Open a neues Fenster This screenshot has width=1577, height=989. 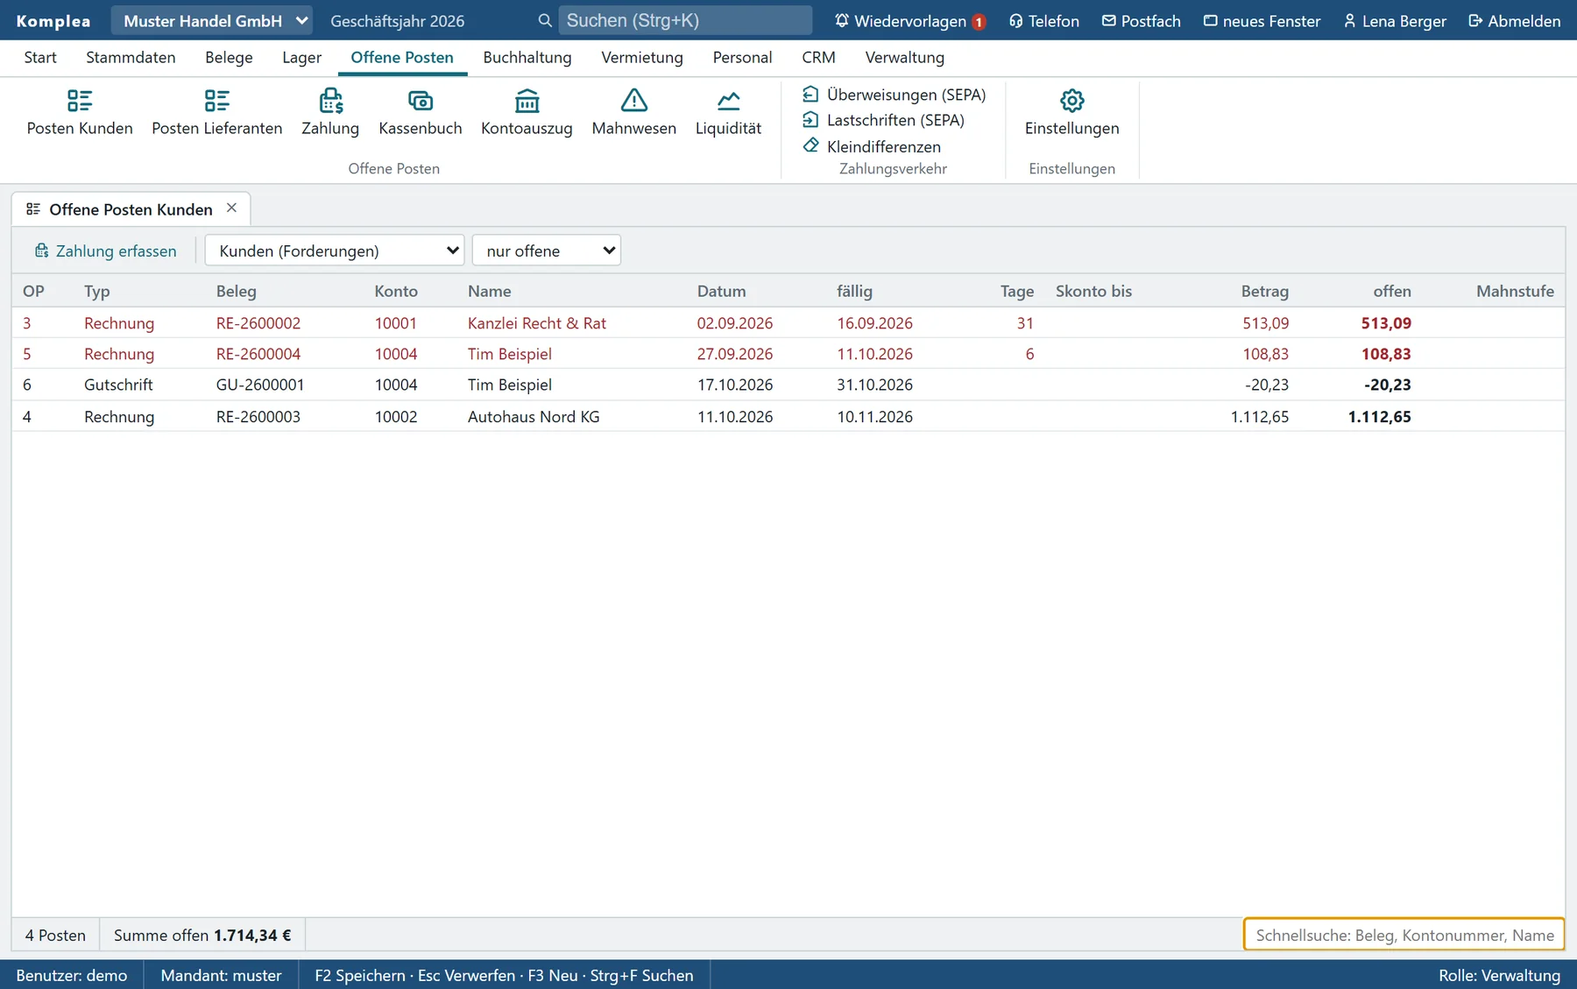(1262, 21)
